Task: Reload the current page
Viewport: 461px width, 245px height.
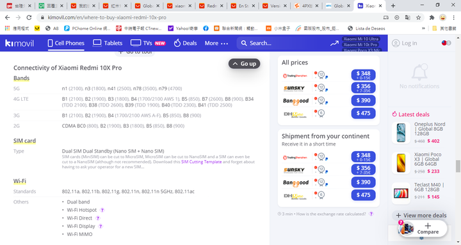Action: (29, 18)
